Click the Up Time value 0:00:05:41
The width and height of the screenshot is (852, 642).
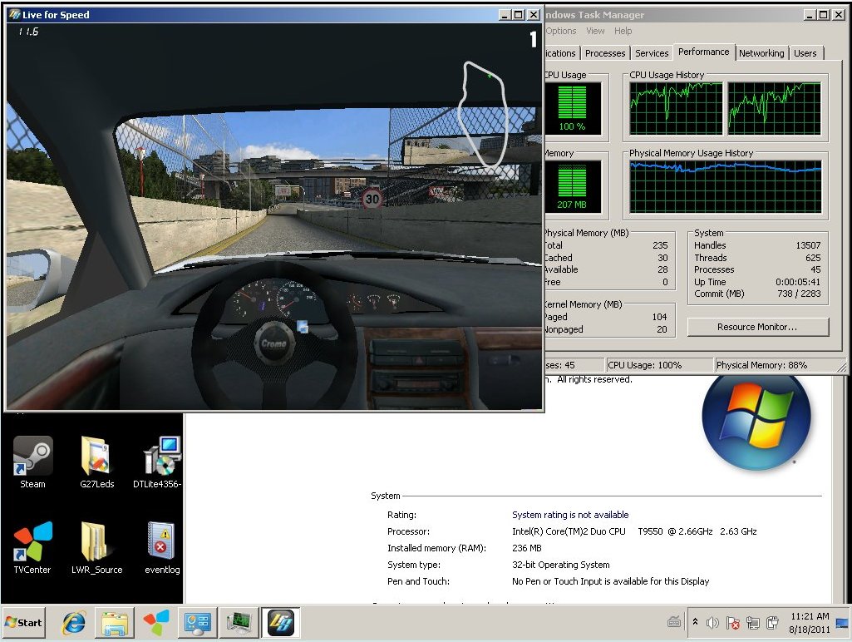click(798, 282)
